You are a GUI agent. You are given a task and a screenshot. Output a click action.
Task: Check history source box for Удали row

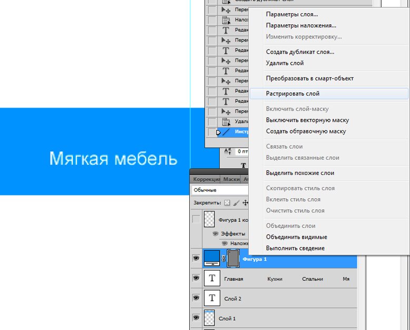click(212, 122)
